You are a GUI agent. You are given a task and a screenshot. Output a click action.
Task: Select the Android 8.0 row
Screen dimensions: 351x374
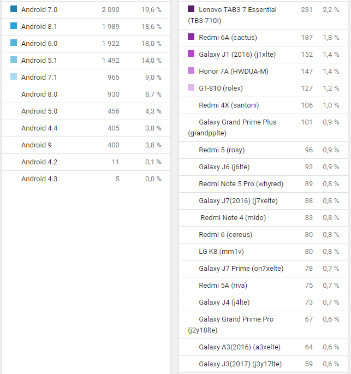(86, 94)
